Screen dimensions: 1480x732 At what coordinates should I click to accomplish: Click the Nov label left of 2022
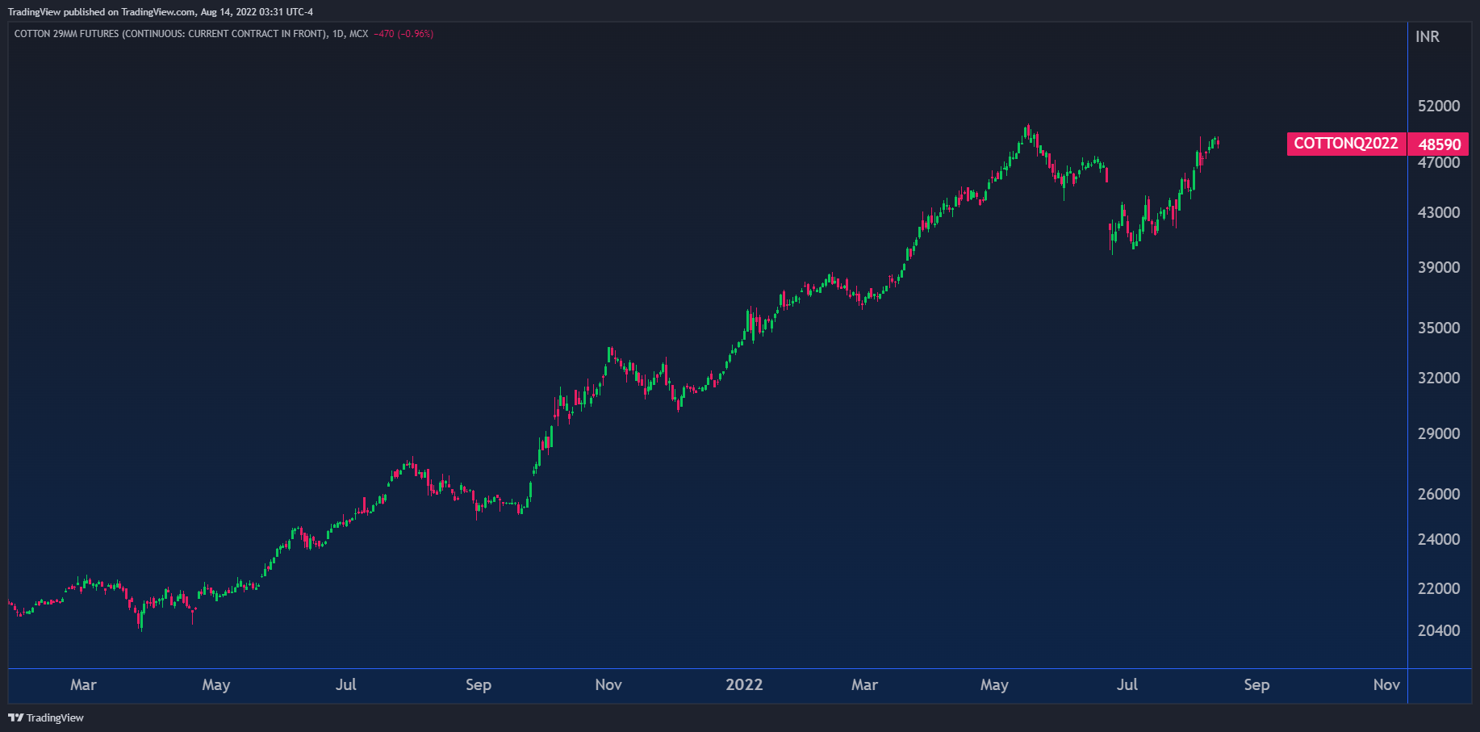[608, 684]
